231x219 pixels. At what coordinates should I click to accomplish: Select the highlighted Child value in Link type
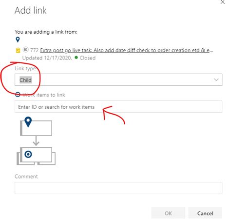26,80
